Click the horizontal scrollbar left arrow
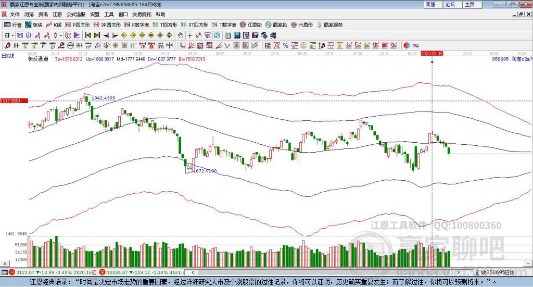 [x=193, y=272]
